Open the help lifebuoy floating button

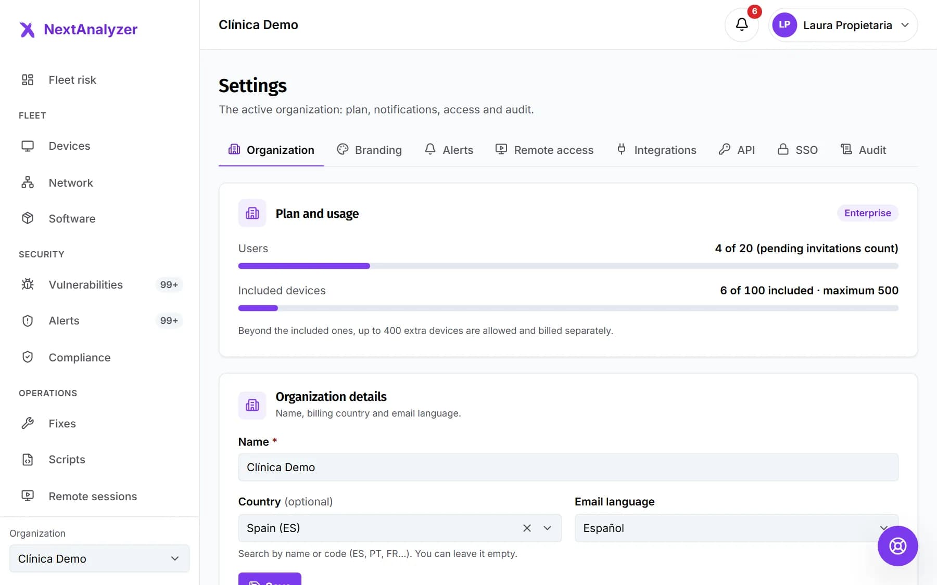[x=897, y=546]
